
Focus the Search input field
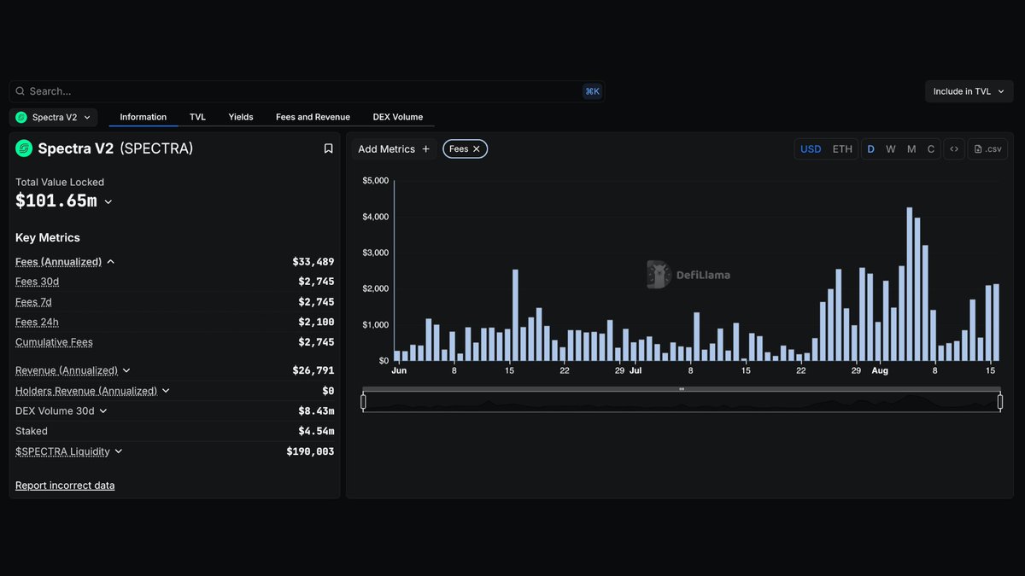pos(307,91)
